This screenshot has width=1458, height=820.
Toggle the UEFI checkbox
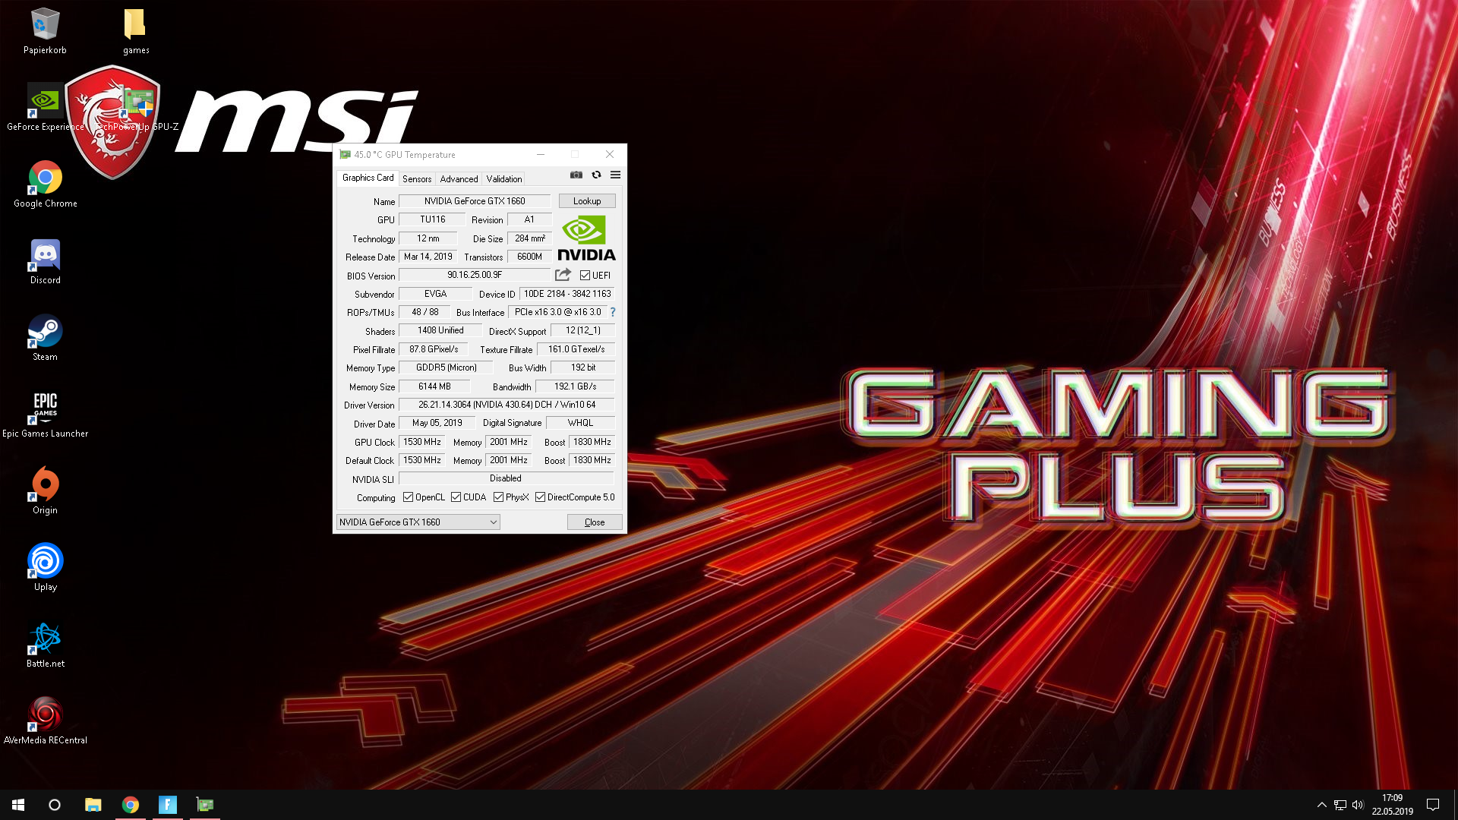pos(585,276)
